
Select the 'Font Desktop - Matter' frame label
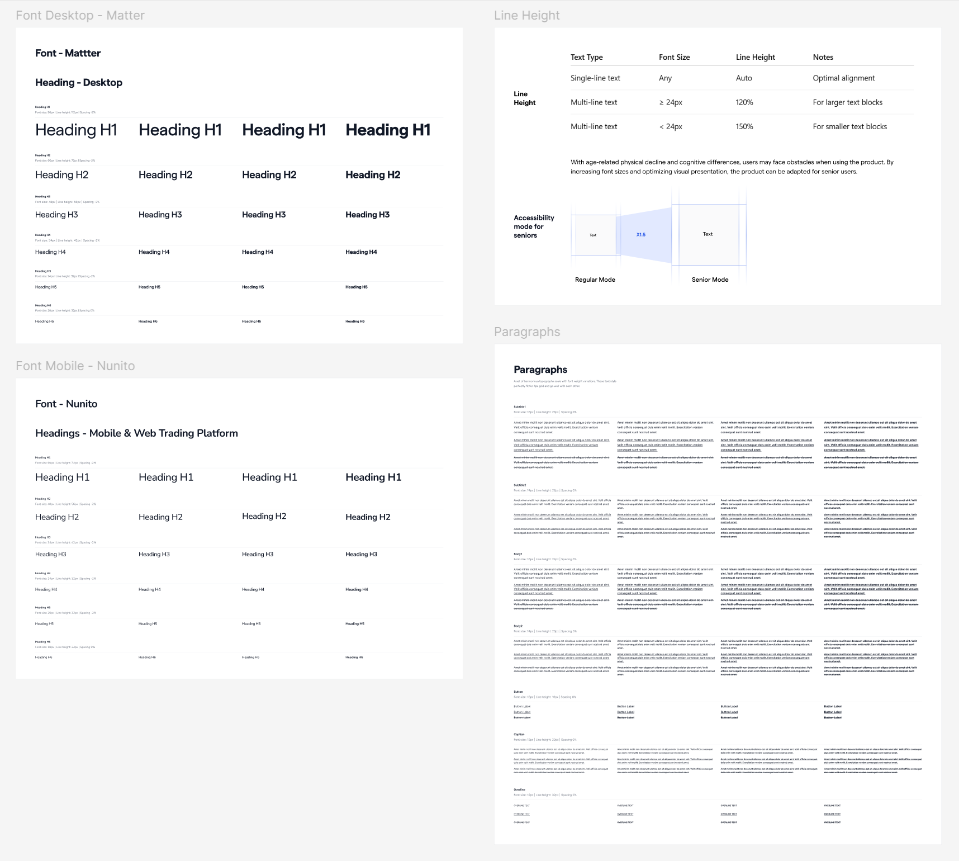pos(80,16)
